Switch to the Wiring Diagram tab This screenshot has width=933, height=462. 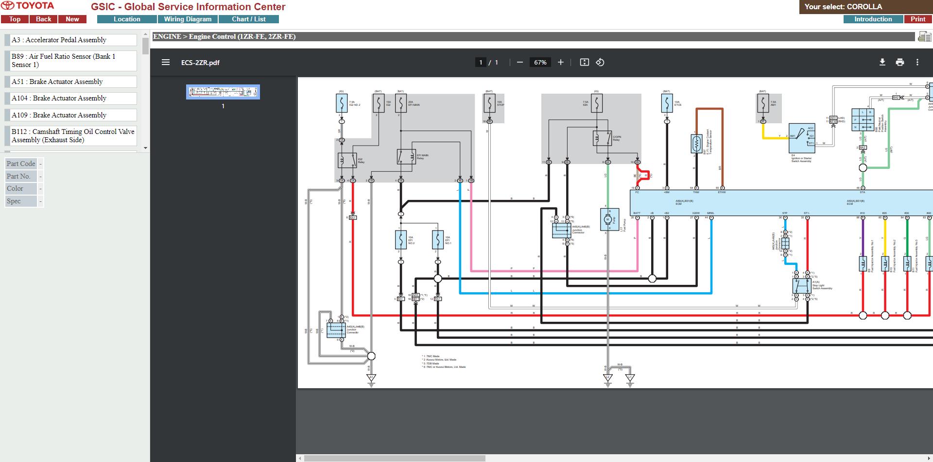click(x=188, y=19)
